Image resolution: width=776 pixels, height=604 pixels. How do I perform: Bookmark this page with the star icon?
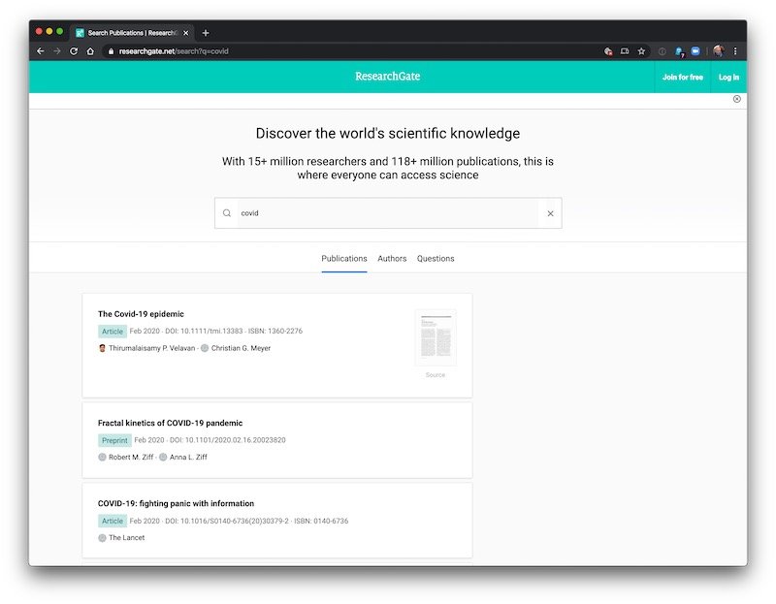[x=641, y=51]
